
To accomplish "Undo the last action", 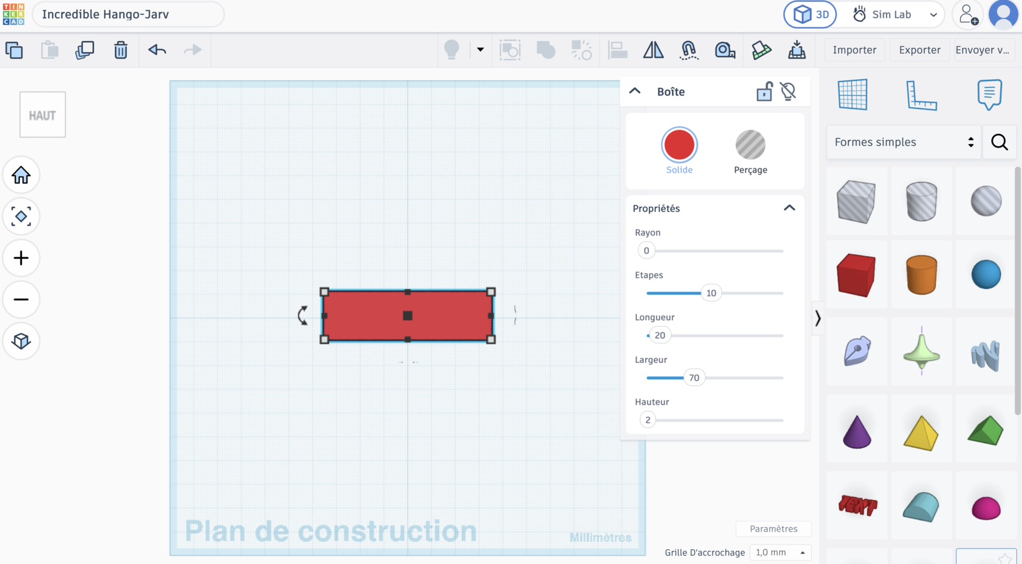I will 157,50.
